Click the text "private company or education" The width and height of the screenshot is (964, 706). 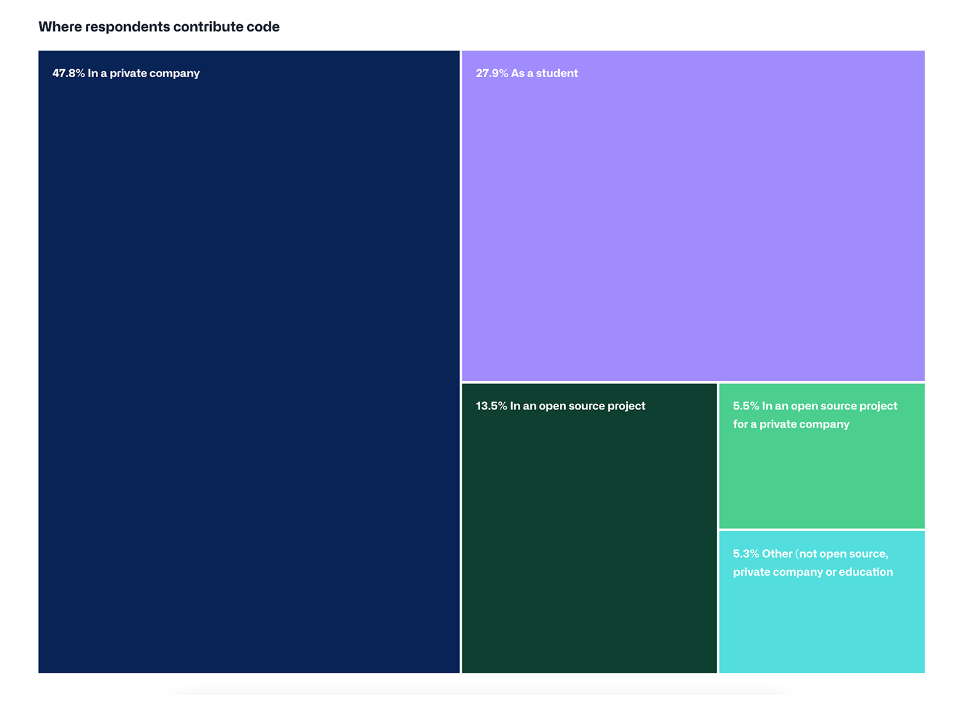[813, 572]
